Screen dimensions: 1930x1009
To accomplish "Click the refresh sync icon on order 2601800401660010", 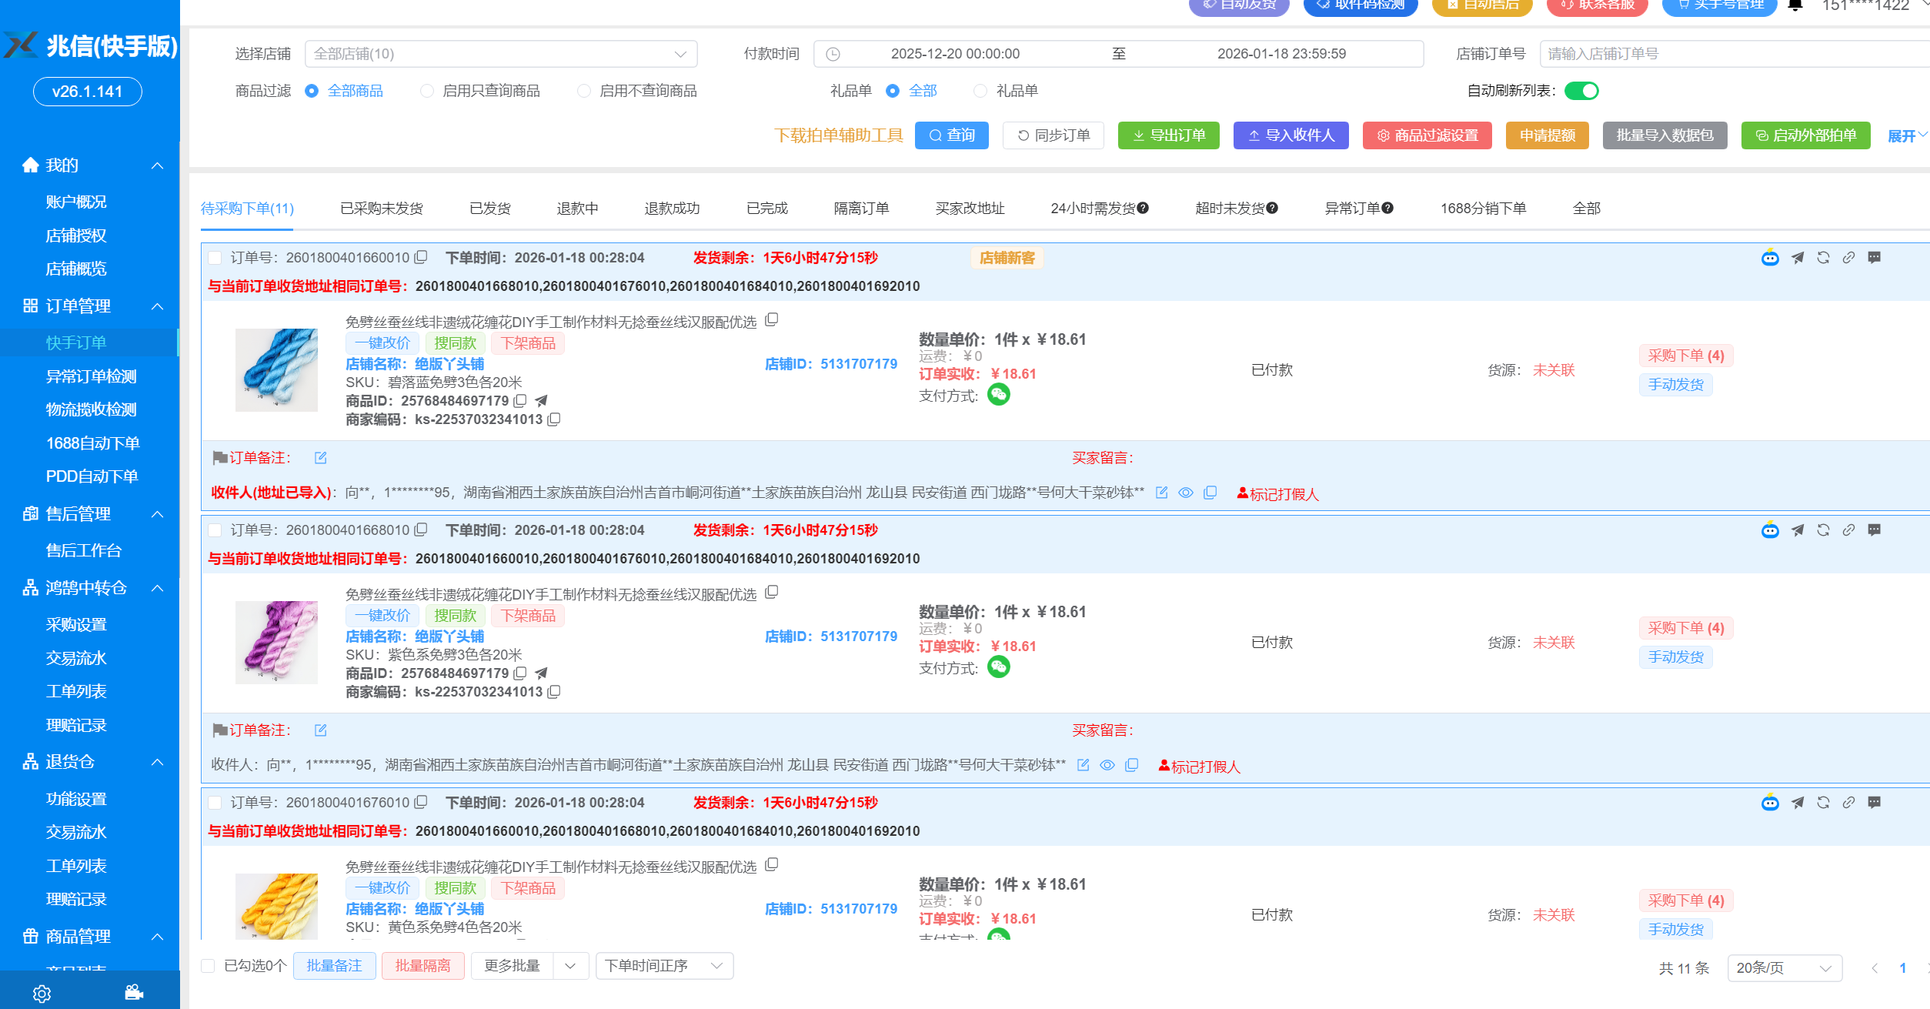I will click(x=1823, y=258).
